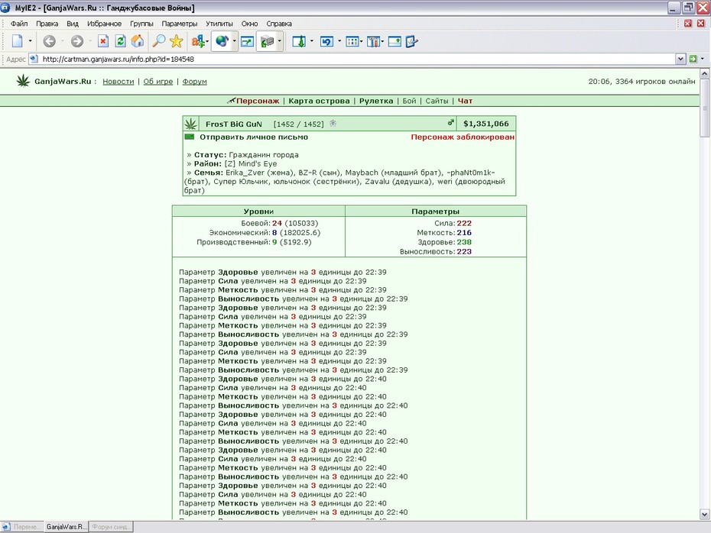The height and width of the screenshot is (533, 711).
Task: Click the Рулетка navigation link
Action: [x=376, y=101]
